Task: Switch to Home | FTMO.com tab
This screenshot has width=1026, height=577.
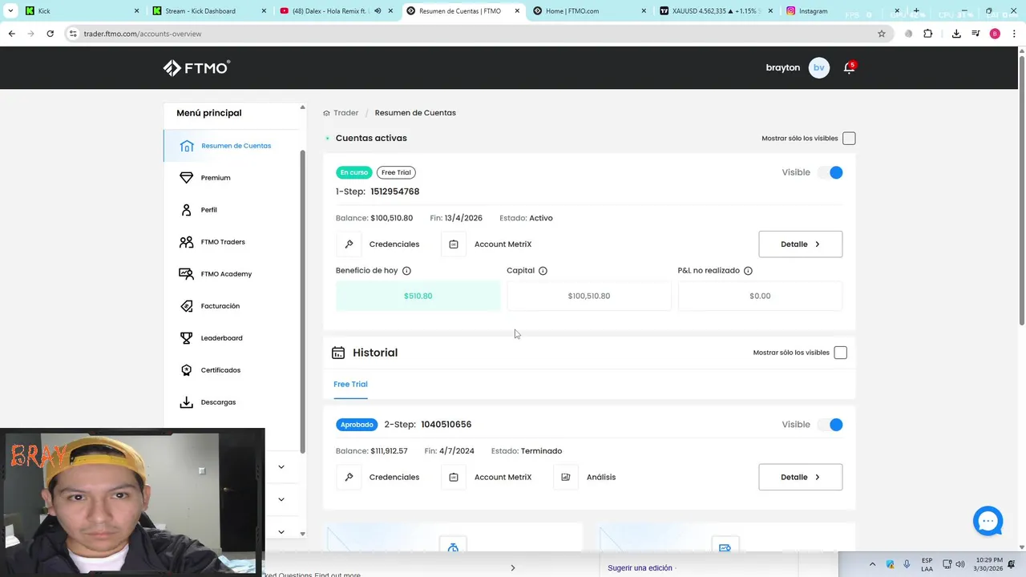Action: point(590,11)
